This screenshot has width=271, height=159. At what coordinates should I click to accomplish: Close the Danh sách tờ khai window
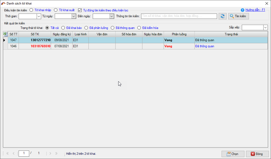tap(267, 3)
